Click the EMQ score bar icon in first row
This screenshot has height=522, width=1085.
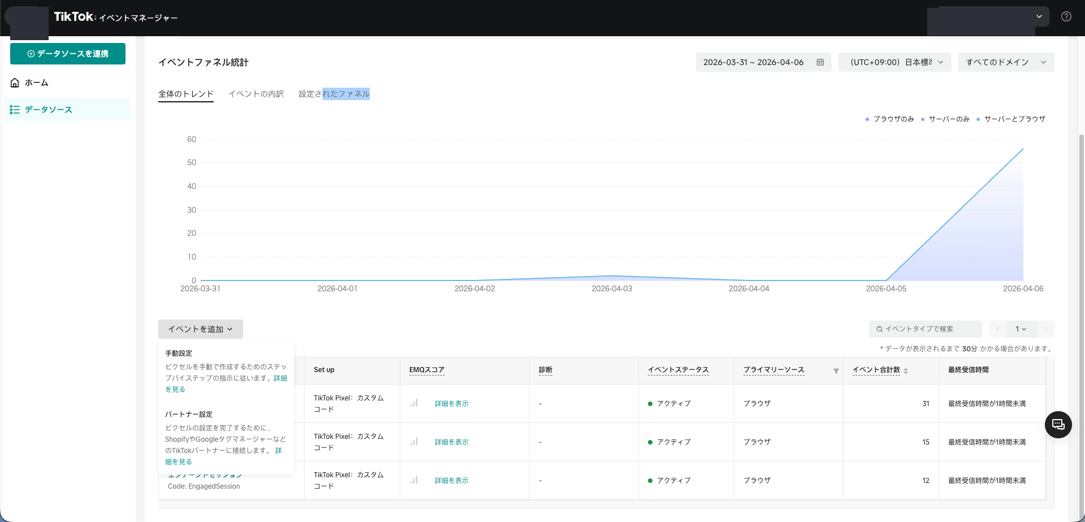pos(414,403)
